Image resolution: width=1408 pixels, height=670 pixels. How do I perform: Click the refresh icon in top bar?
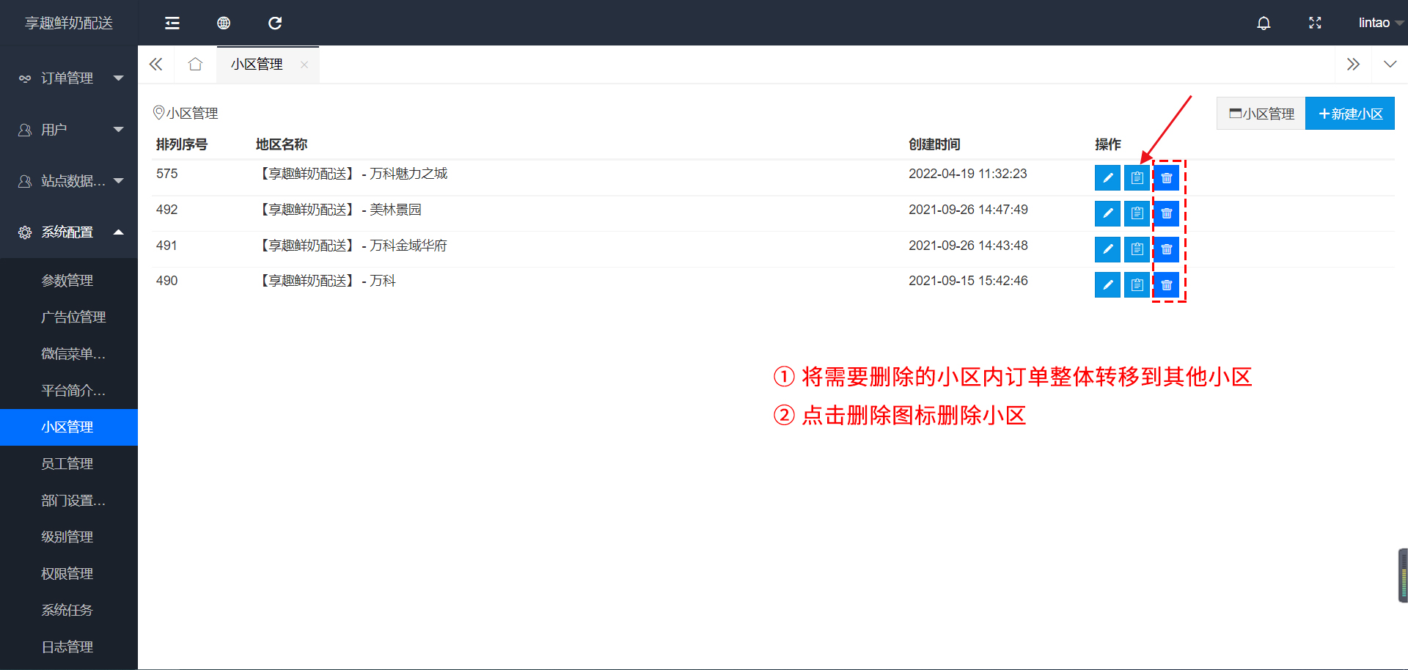(x=275, y=23)
